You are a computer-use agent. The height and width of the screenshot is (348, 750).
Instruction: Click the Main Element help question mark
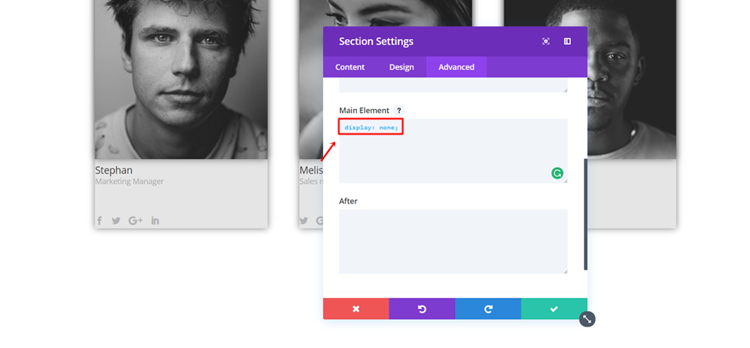(398, 111)
